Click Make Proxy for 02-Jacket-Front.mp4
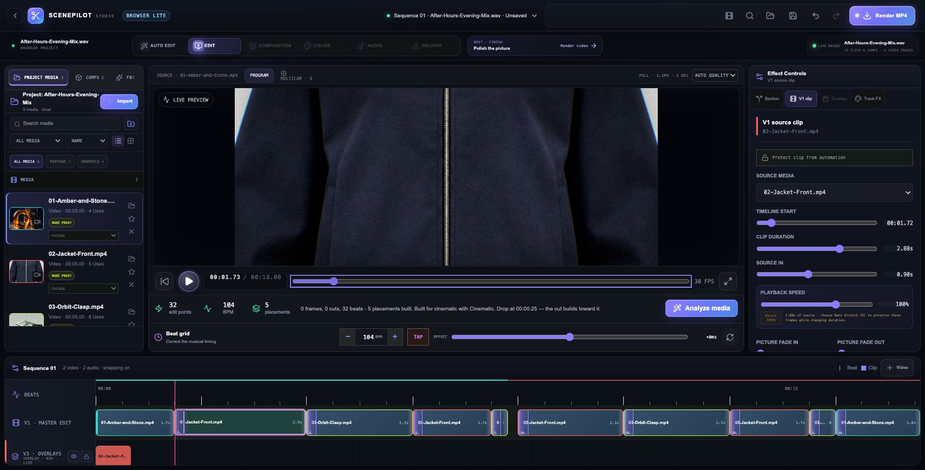The height and width of the screenshot is (470, 925). [62, 275]
